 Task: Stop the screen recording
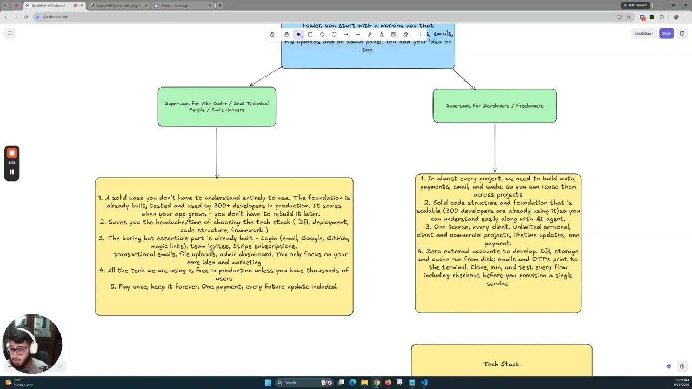point(11,153)
